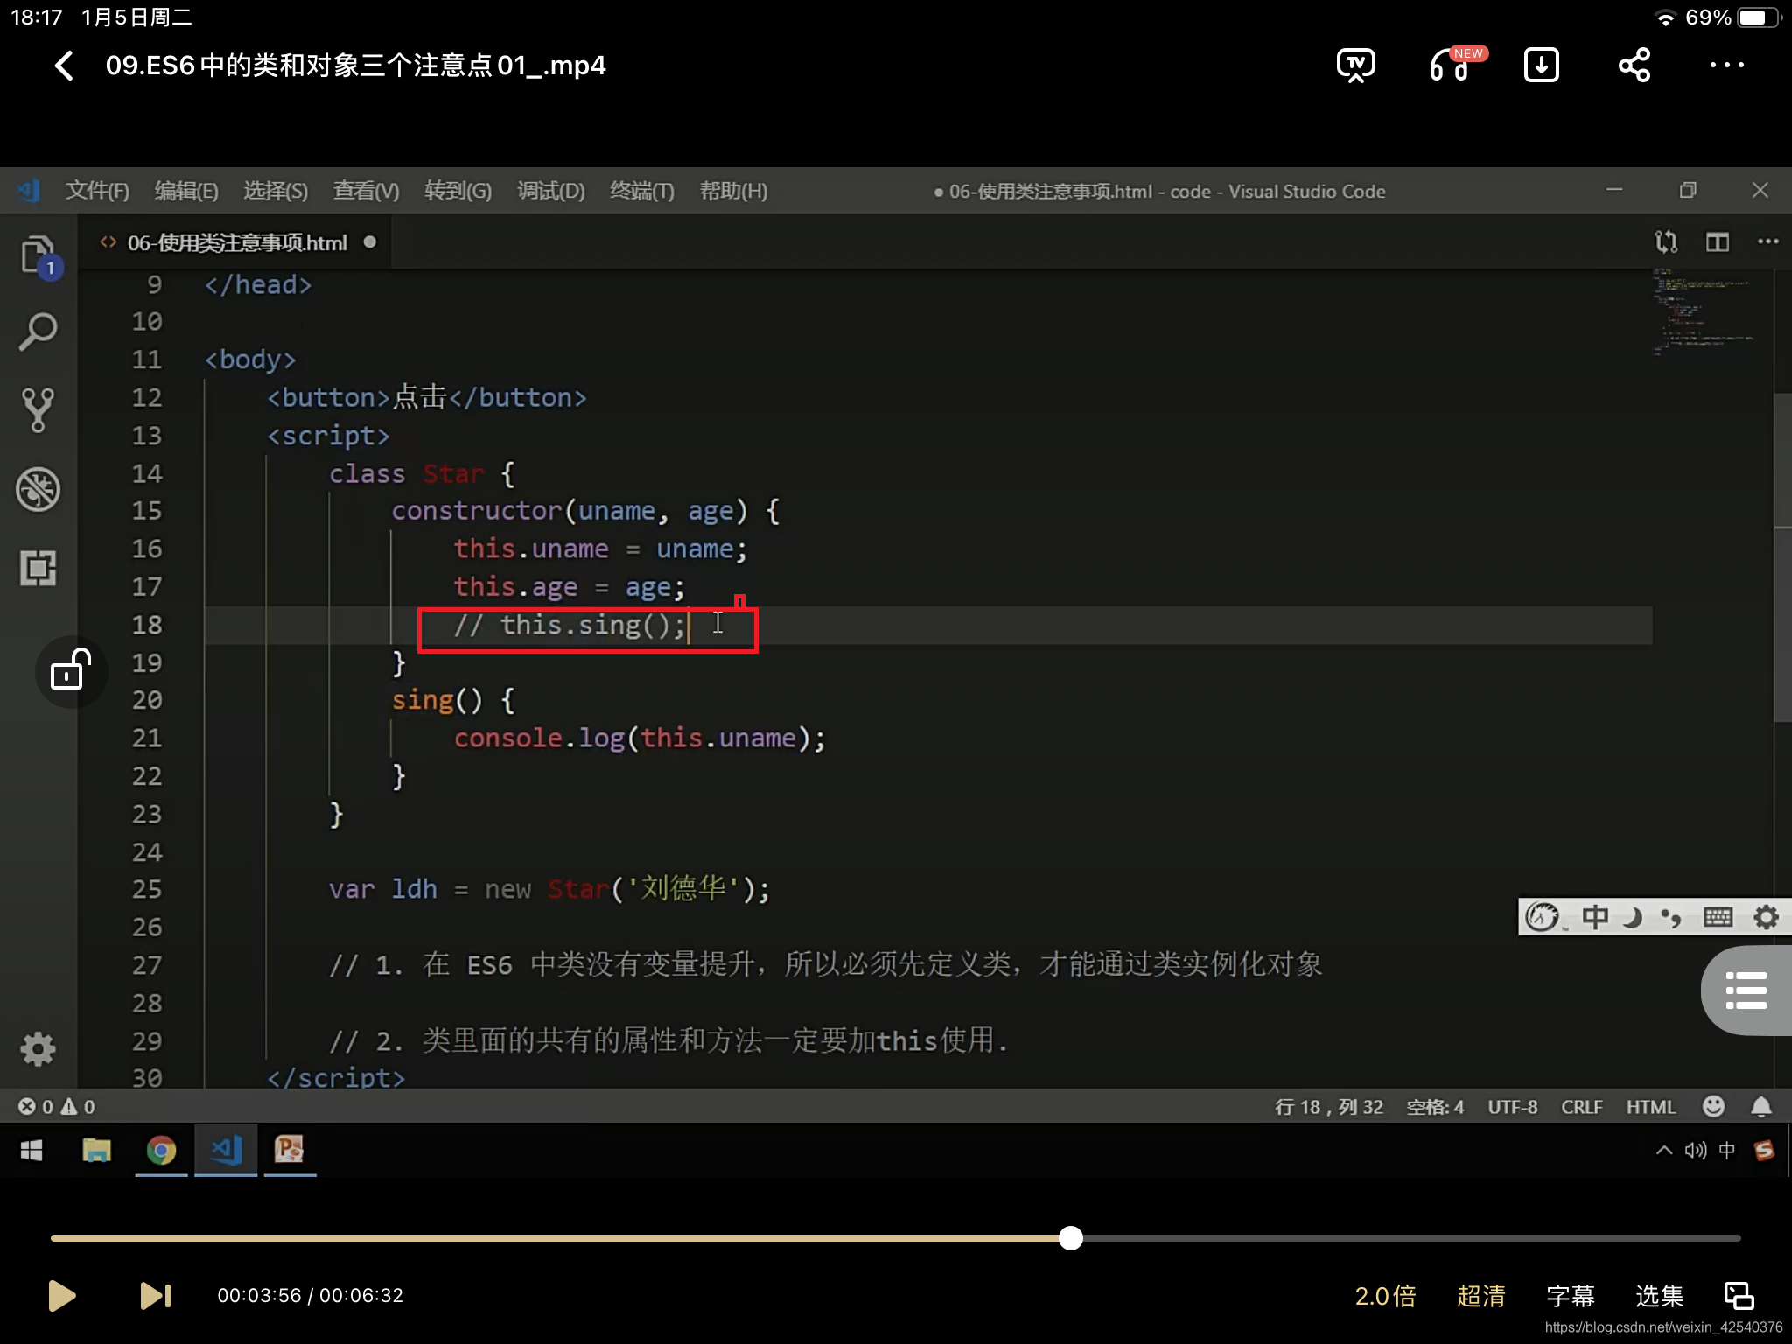Toggle the IME punctuation mode icon
1792x1344 pixels.
(x=1671, y=918)
